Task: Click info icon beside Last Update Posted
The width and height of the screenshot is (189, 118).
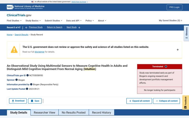Action: [x=27, y=89]
